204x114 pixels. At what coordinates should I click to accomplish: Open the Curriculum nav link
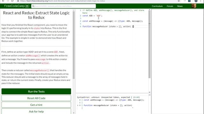(157, 6)
